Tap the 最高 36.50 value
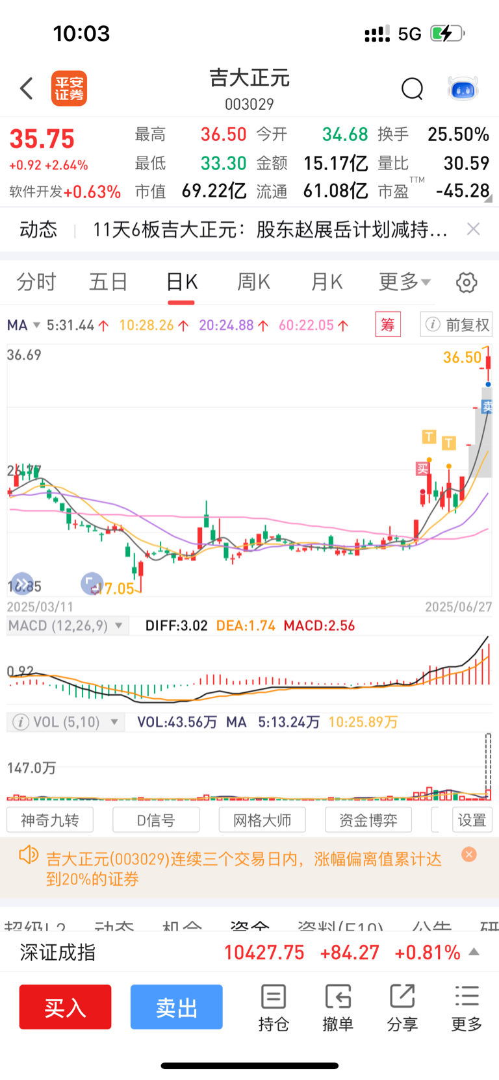This screenshot has width=499, height=1080. point(224,134)
